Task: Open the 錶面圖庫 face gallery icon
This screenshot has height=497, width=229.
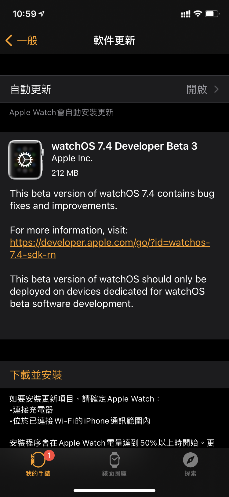Action: point(114,460)
